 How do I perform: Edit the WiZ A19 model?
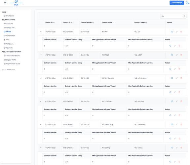tap(177, 32)
